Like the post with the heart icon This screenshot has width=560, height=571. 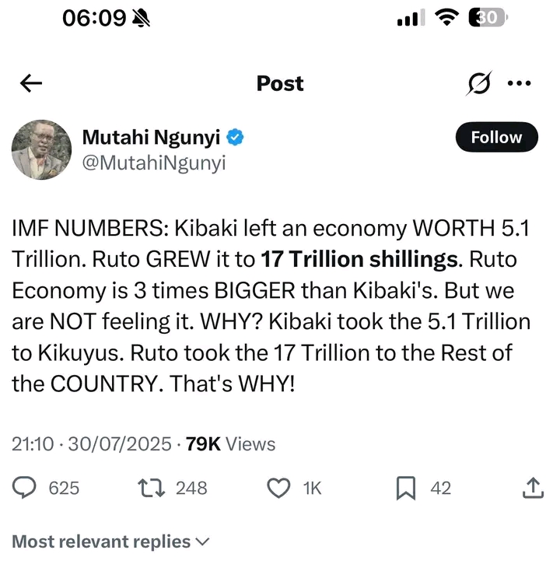coord(278,488)
